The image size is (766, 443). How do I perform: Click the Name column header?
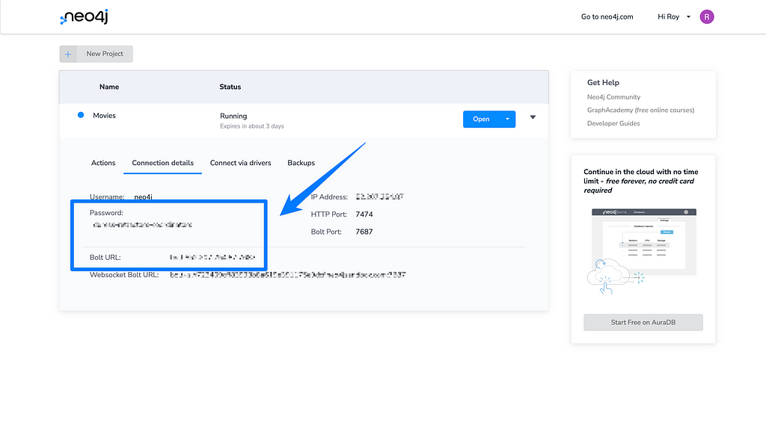click(109, 87)
